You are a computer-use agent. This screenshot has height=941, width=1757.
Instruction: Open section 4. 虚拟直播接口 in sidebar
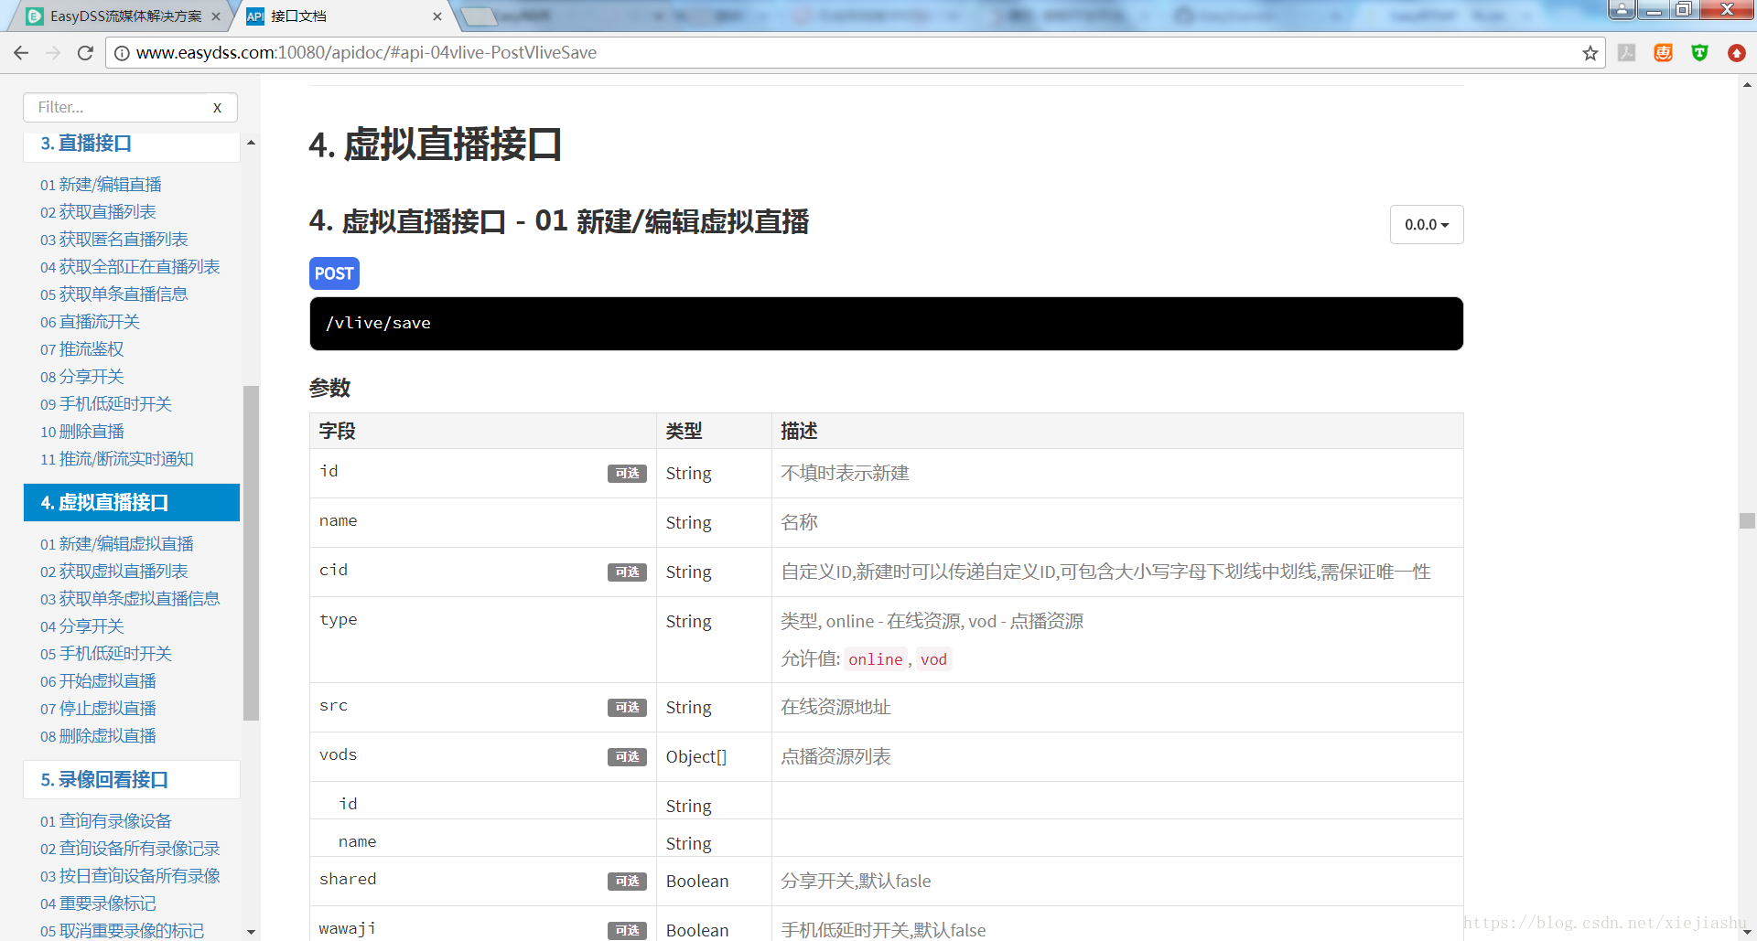click(x=131, y=503)
